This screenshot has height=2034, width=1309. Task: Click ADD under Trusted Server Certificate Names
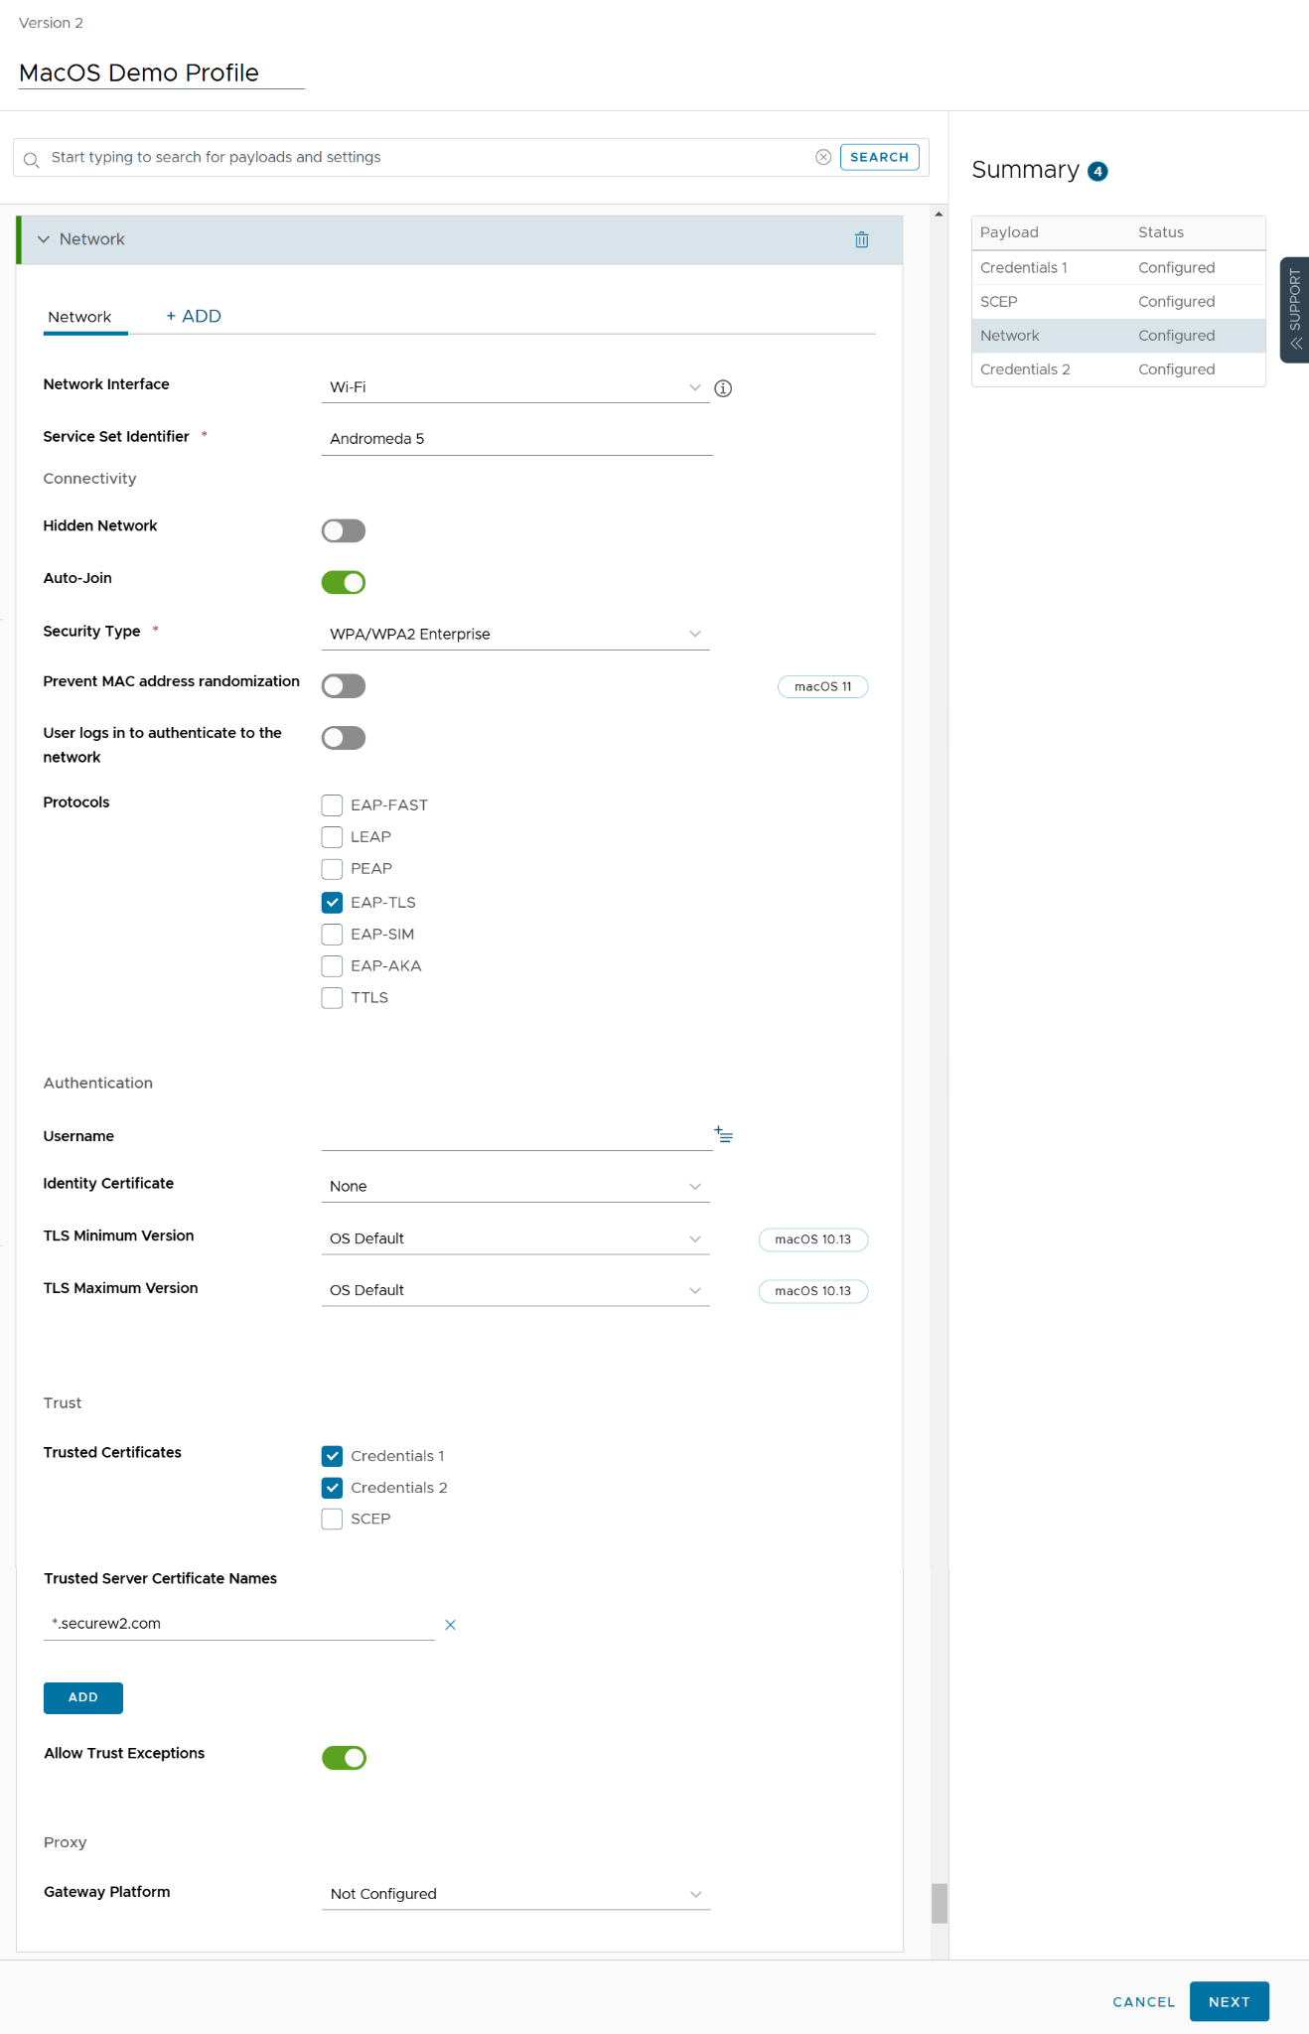(83, 1698)
